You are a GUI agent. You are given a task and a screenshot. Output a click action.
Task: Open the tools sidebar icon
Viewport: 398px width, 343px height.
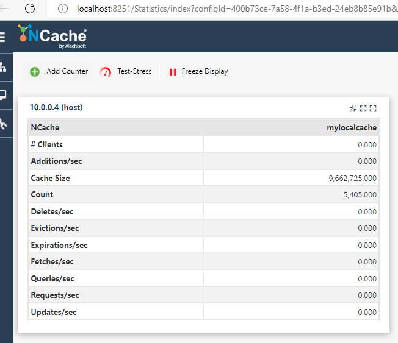point(3,124)
